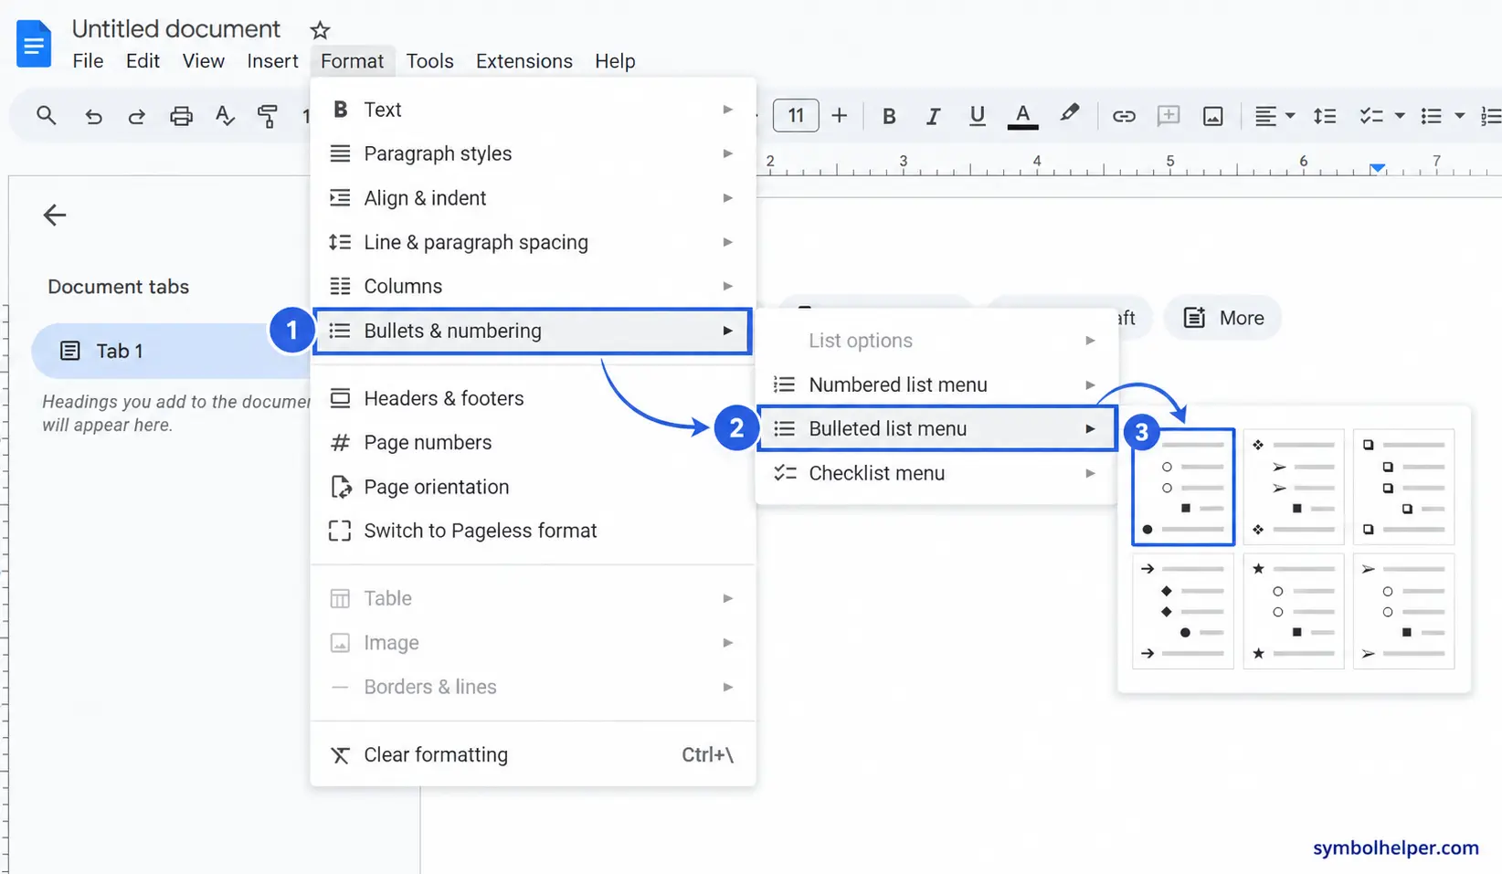Toggle Italic formatting
Image resolution: width=1502 pixels, height=874 pixels.
point(933,116)
